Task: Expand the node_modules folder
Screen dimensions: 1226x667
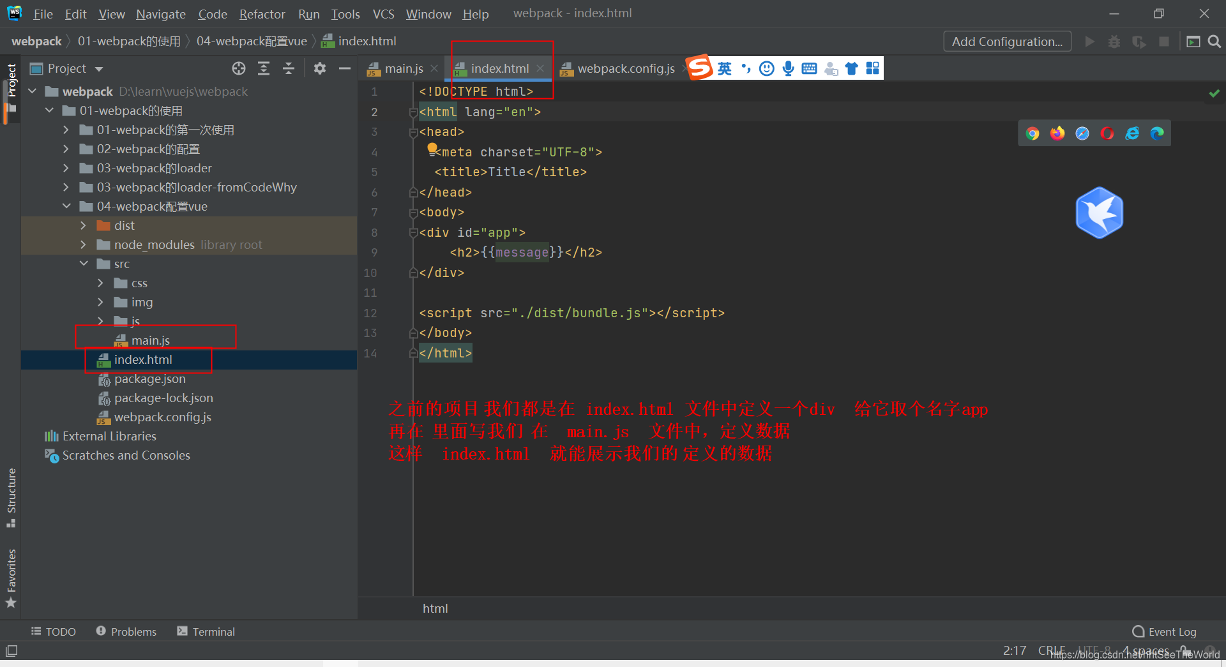Action: tap(83, 244)
